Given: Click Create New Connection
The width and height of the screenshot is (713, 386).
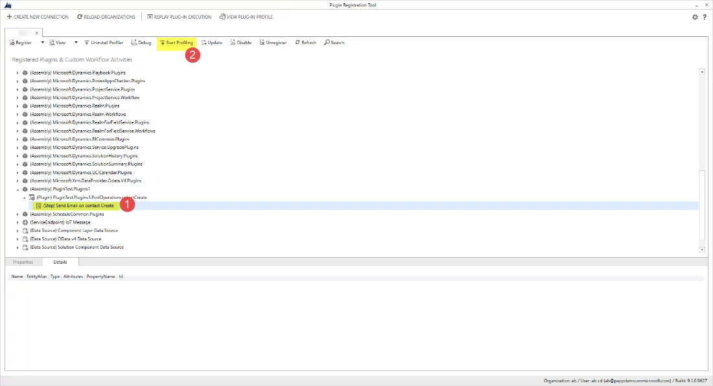Looking at the screenshot, I should point(38,17).
